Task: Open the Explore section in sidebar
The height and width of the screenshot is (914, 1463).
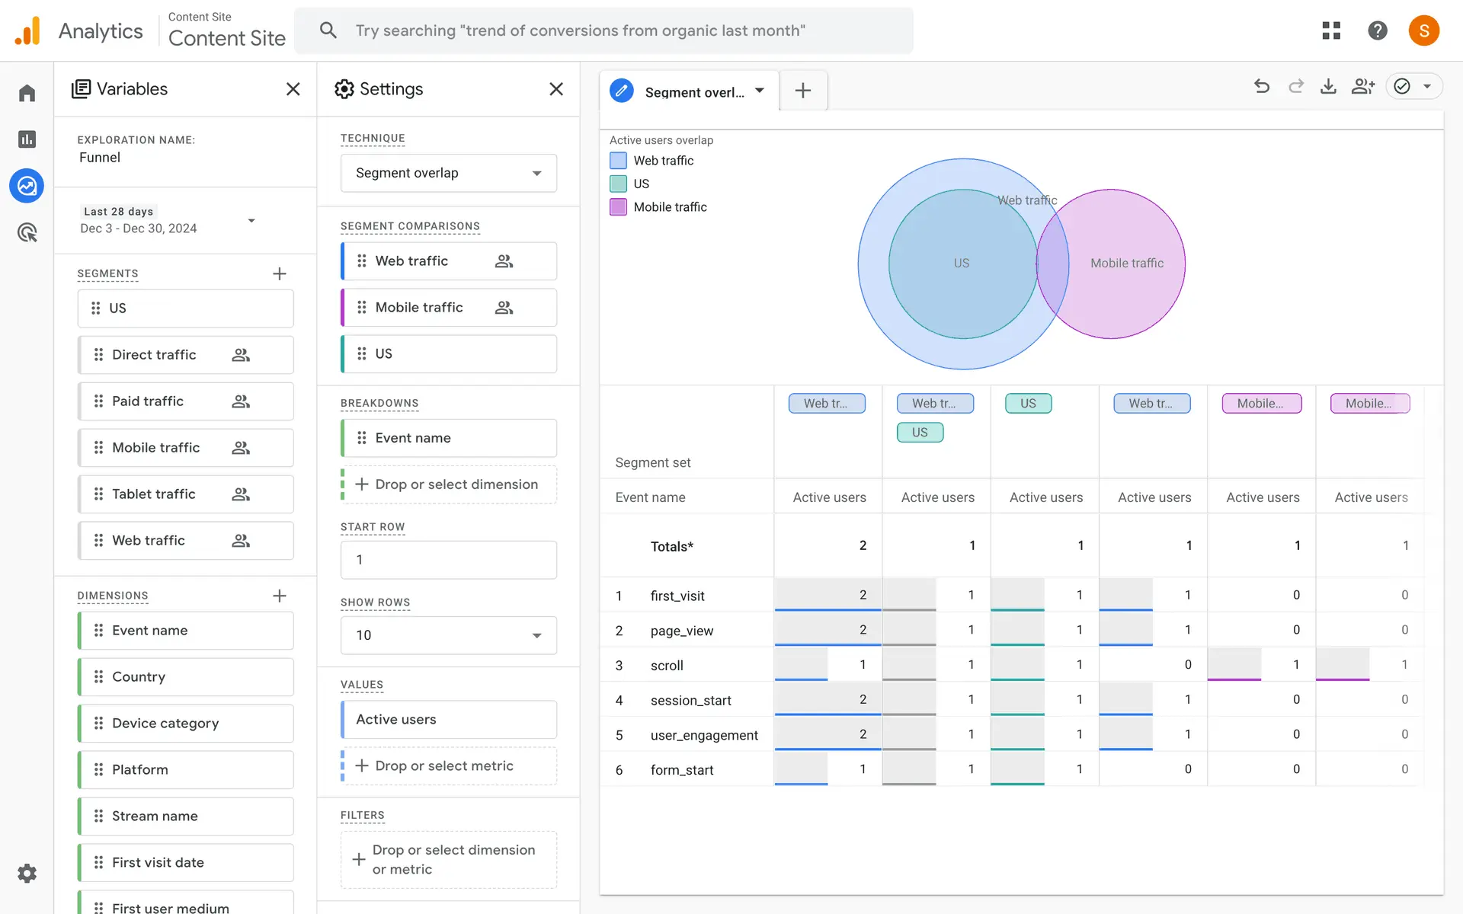Action: click(x=27, y=186)
